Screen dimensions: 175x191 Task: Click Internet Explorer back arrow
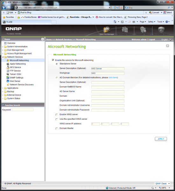coord(4,8)
